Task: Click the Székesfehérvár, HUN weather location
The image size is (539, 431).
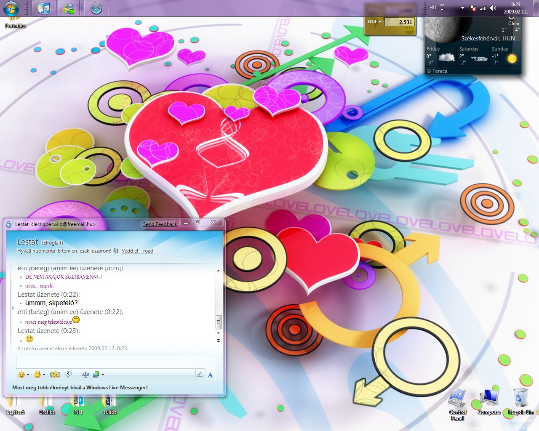Action: (488, 38)
